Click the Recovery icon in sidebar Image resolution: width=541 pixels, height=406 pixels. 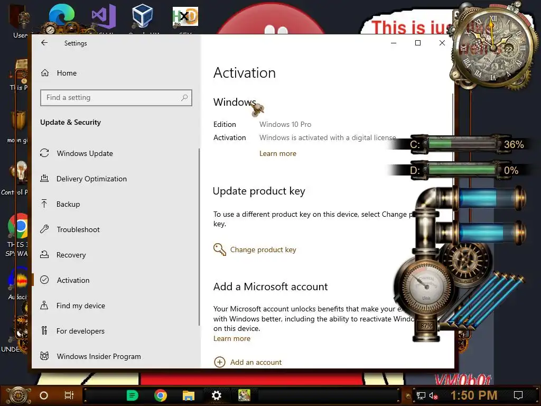click(44, 254)
